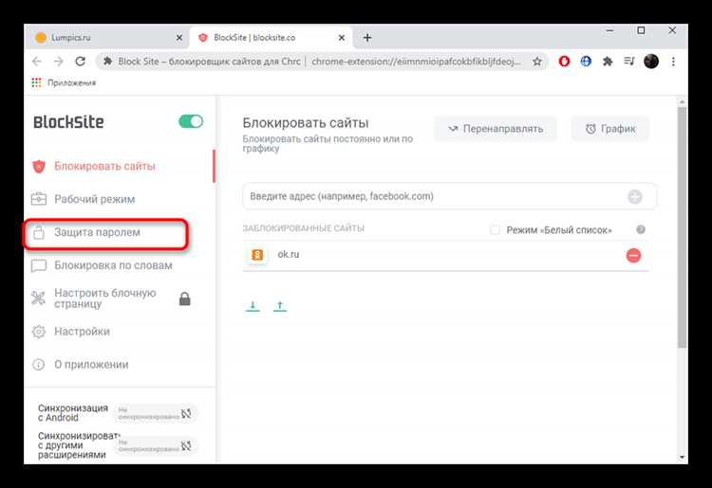The height and width of the screenshot is (488, 712).
Task: Click the red shield icon beside Блокировать сайты
Action: 39,166
